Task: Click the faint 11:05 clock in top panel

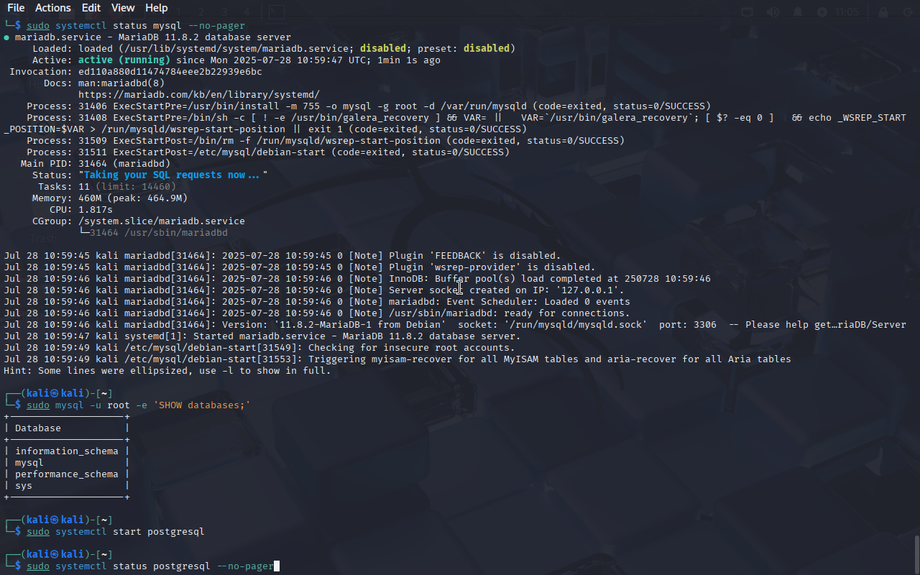Action: click(848, 12)
